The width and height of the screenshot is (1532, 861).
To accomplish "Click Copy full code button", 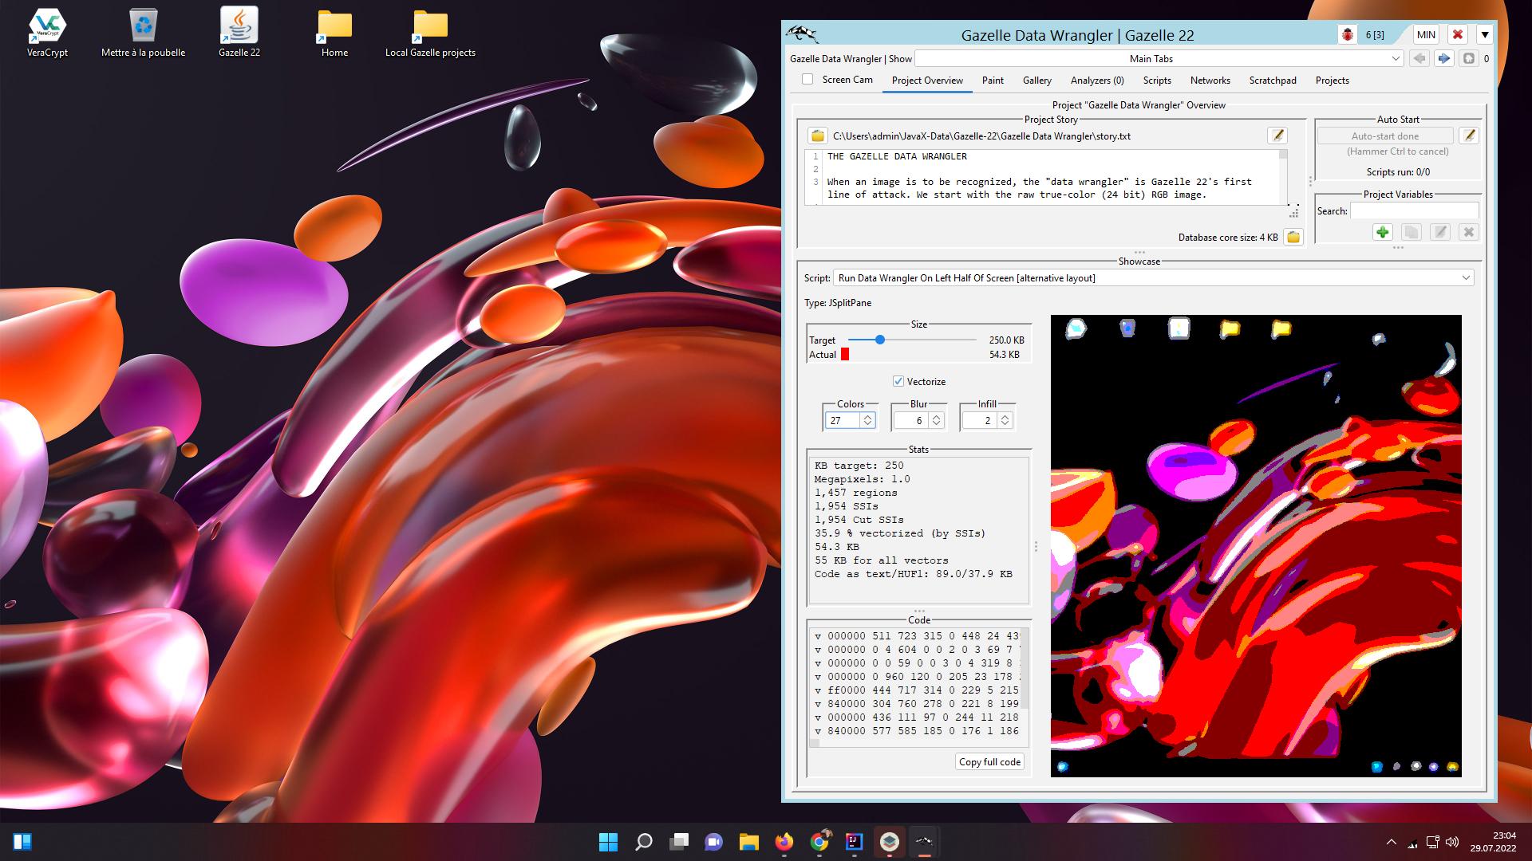I will (989, 761).
